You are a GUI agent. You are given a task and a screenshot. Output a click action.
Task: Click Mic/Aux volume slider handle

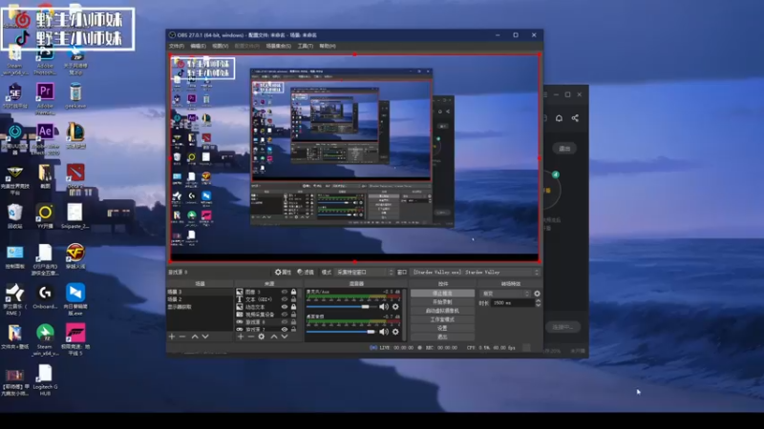click(x=365, y=307)
